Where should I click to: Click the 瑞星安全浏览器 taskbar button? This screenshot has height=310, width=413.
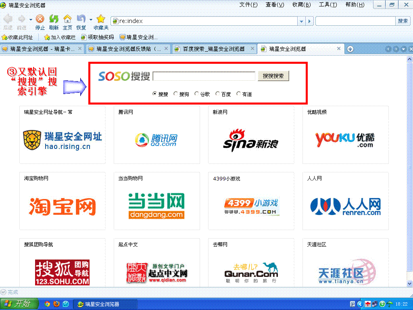pyautogui.click(x=105, y=304)
